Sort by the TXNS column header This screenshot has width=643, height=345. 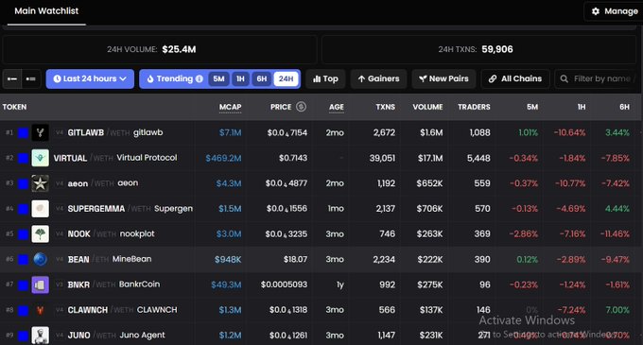pyautogui.click(x=386, y=107)
